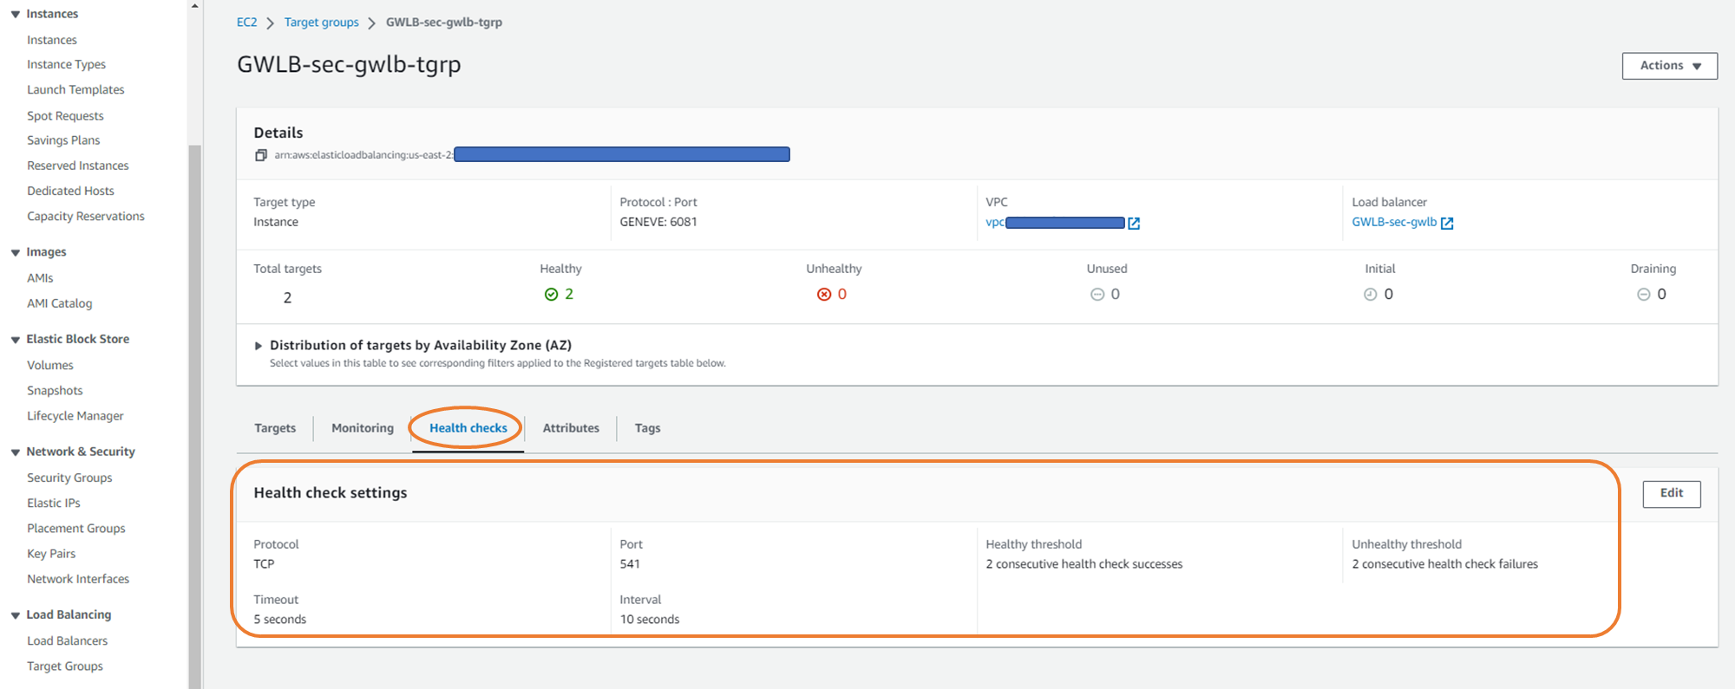Collapse the Elastic Block Store section
Viewport: 1735px width, 689px height.
[x=16, y=340]
